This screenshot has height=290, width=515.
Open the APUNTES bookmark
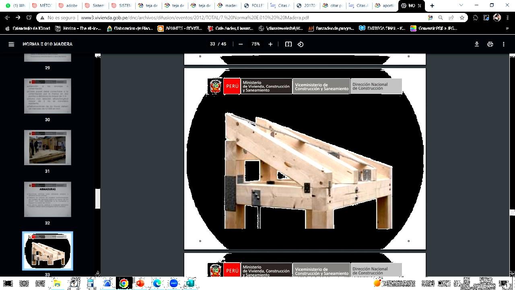[180, 29]
